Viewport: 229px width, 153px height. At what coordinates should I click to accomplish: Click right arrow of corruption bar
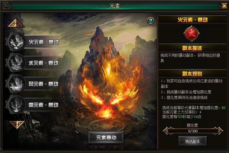[x=219, y=131]
